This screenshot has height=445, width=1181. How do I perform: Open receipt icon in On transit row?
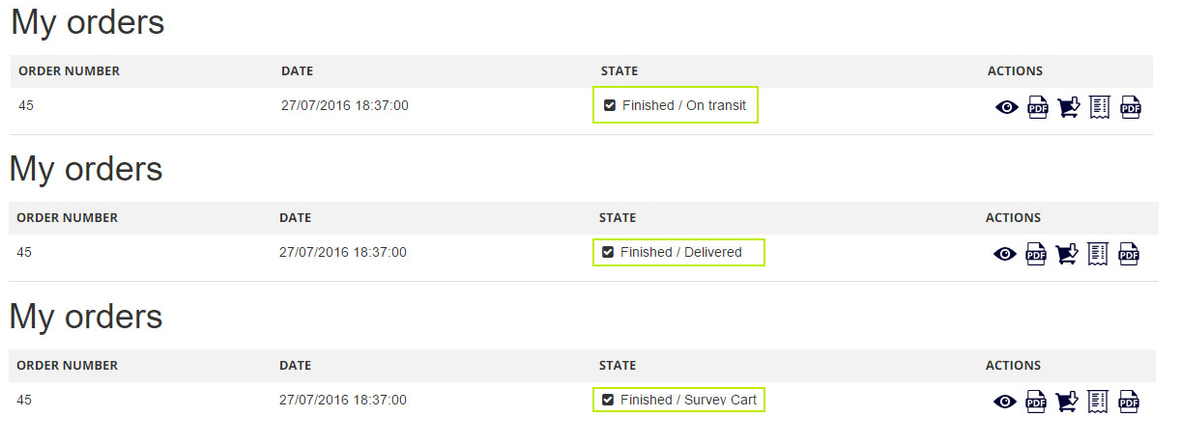click(x=1099, y=107)
